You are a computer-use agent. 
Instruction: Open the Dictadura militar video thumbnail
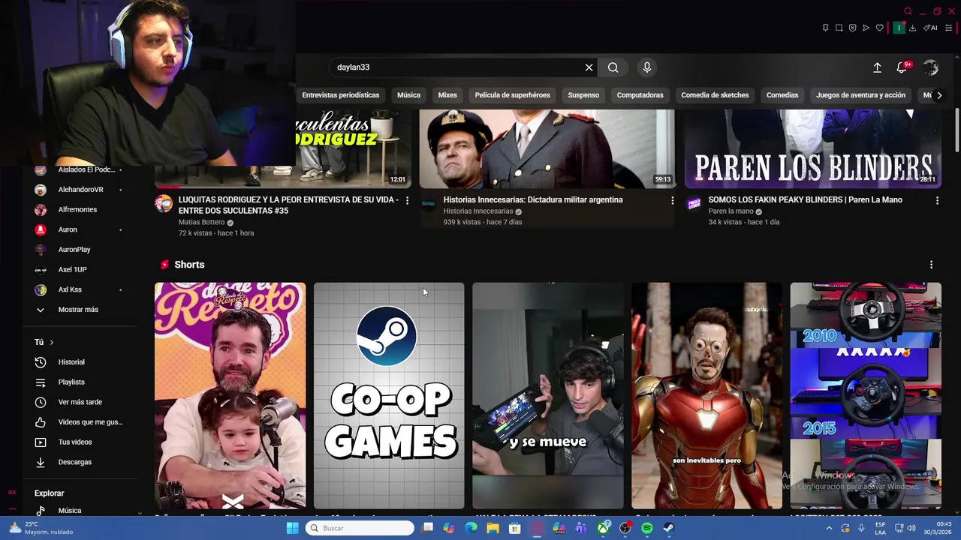[x=547, y=148]
